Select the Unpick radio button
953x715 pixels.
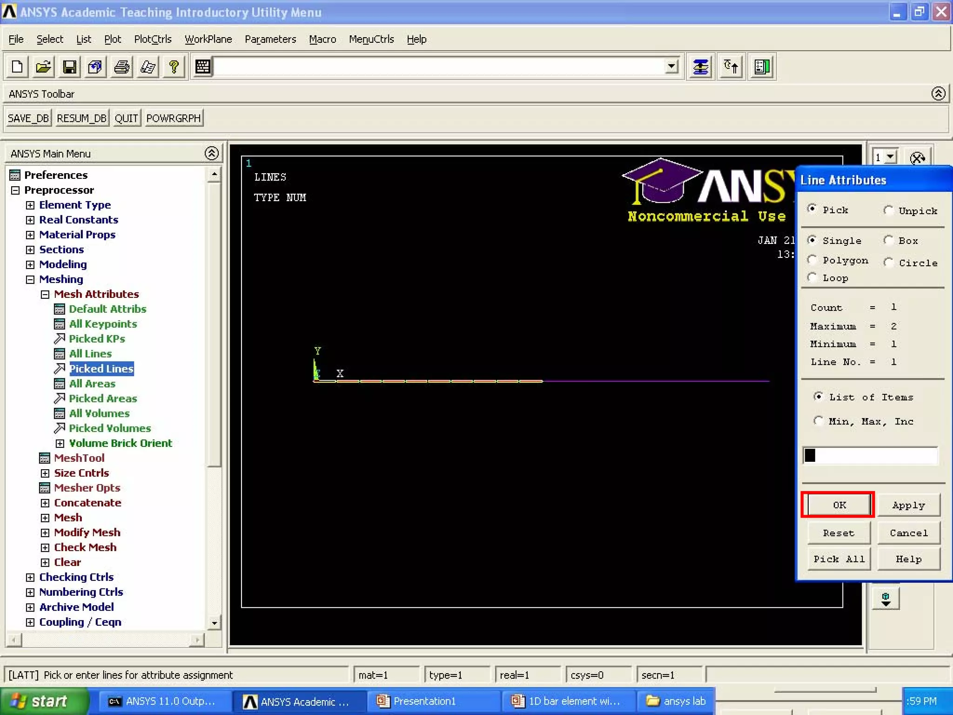pos(888,210)
